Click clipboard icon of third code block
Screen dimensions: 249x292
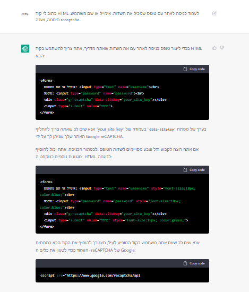[x=185, y=263]
